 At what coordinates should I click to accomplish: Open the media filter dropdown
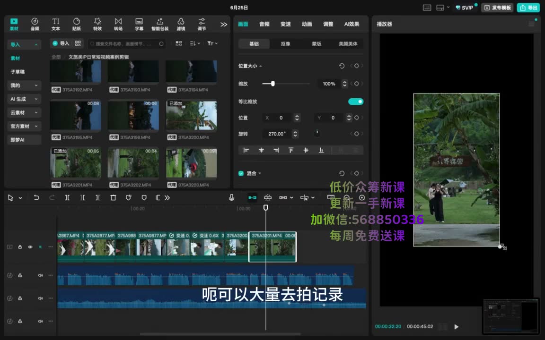click(x=212, y=43)
